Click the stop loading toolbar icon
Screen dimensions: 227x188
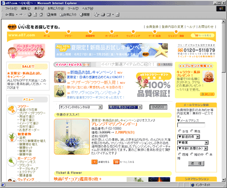click(x=29, y=15)
